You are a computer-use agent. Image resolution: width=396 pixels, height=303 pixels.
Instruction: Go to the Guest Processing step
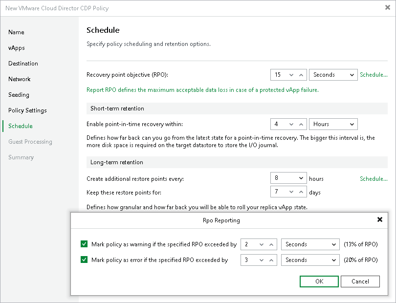tap(30, 142)
